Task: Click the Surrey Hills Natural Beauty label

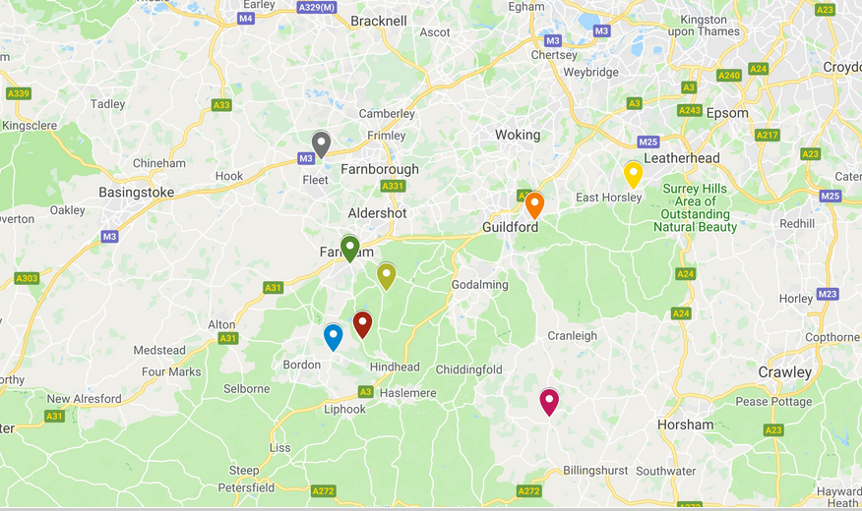Action: coord(695,208)
